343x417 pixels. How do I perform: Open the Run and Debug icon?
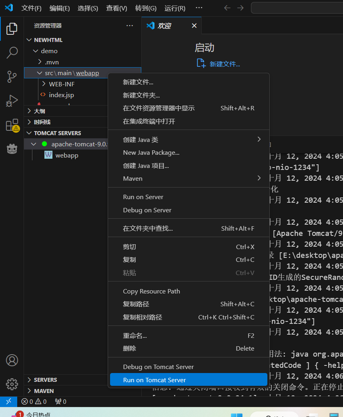point(12,100)
